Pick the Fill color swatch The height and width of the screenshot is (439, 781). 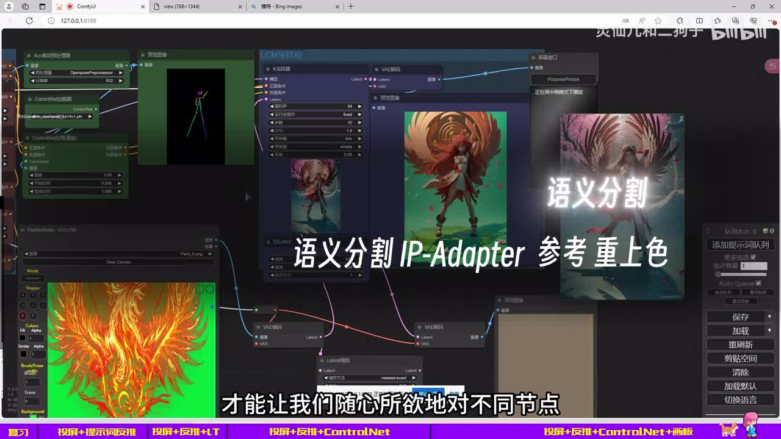[23, 338]
